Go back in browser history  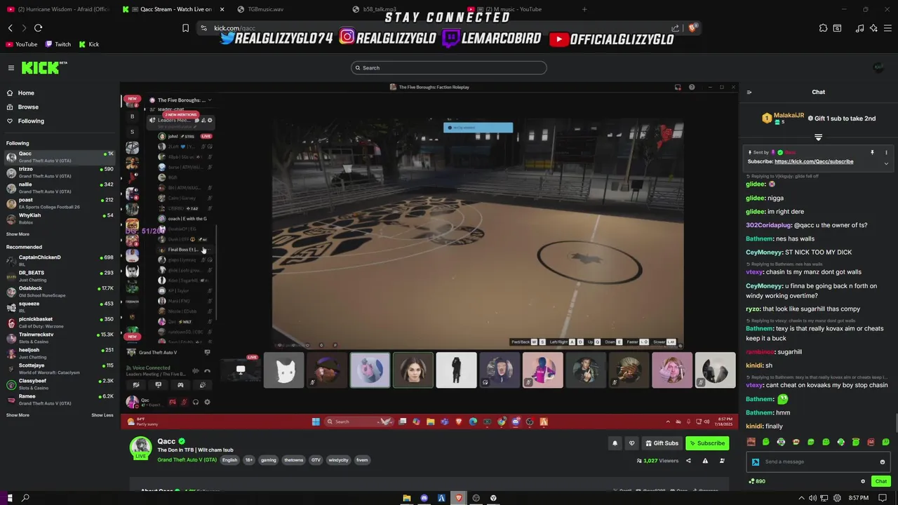(x=10, y=28)
